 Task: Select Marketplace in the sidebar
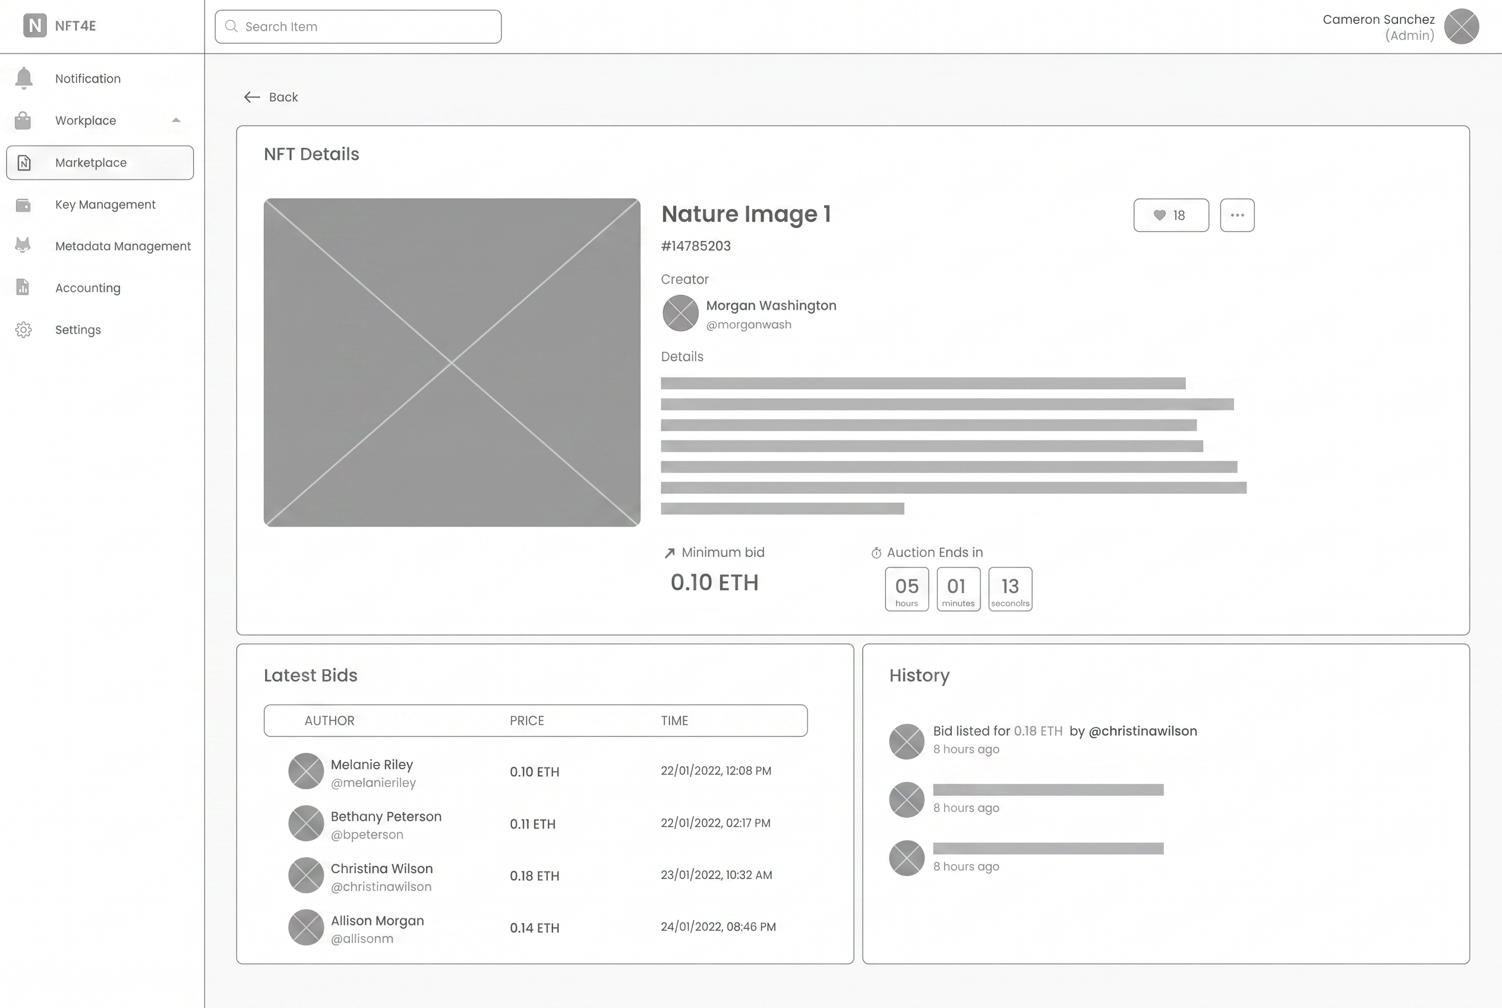tap(100, 163)
